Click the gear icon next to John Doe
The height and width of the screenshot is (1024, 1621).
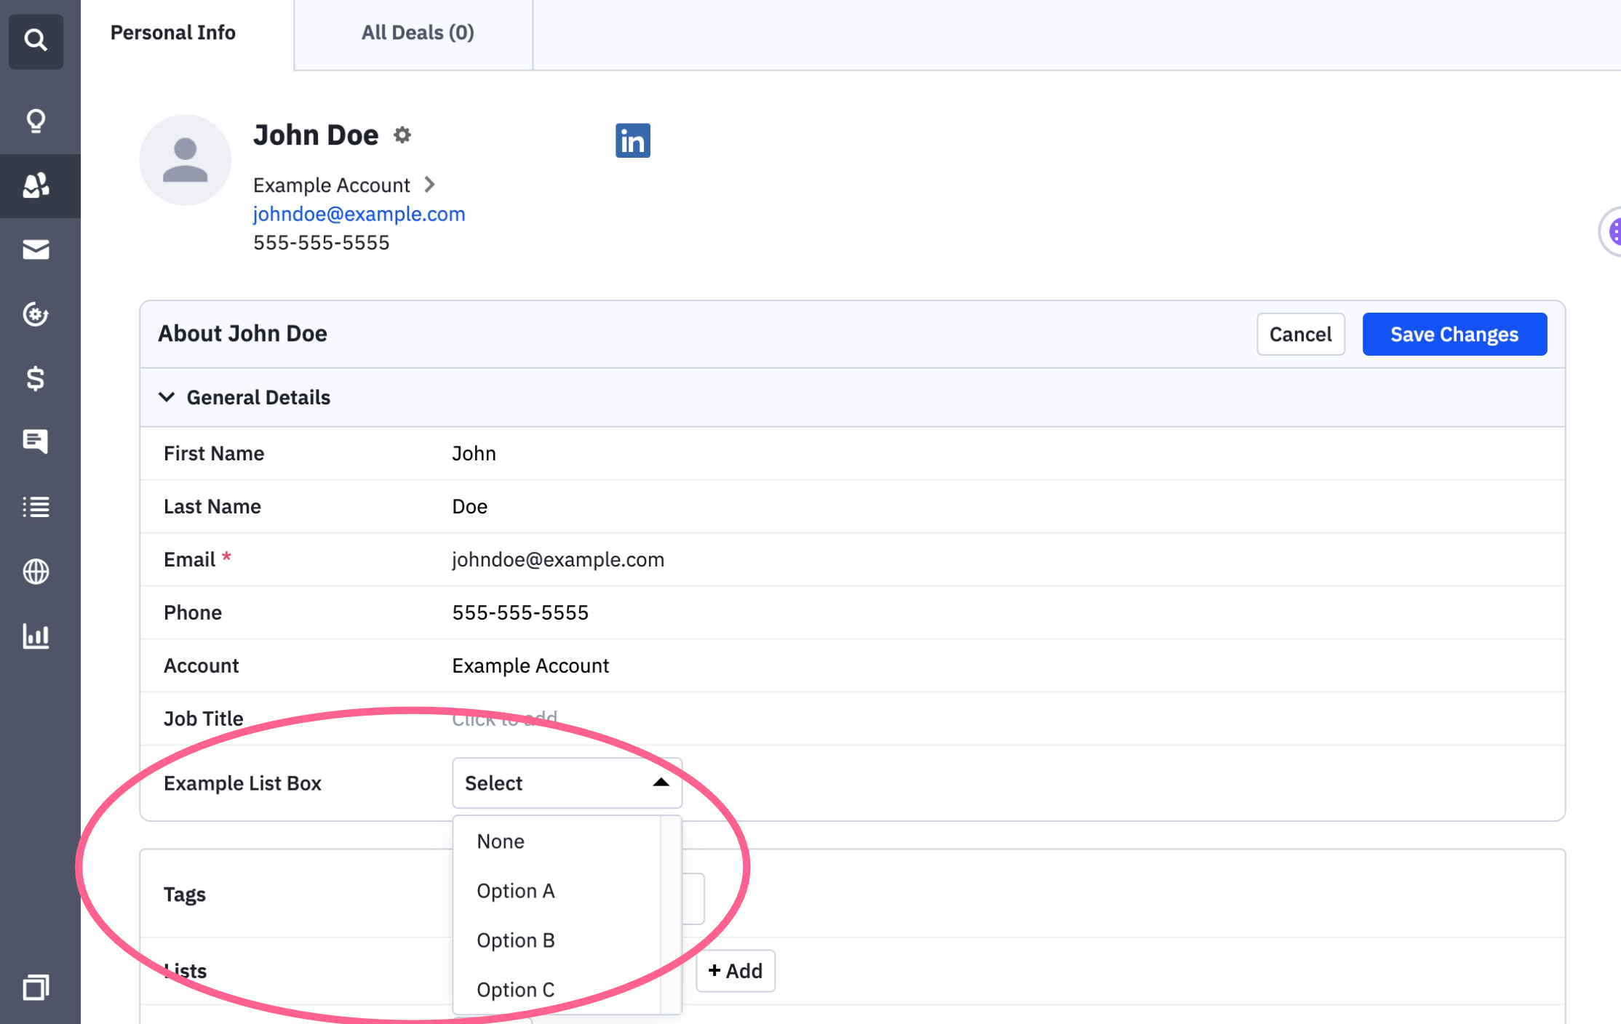[x=402, y=135]
